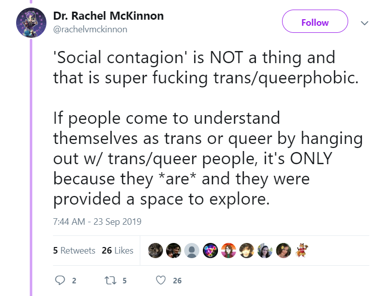The image size is (385, 296).
Task: Click the cat photo liker avatar
Action: tap(155, 251)
